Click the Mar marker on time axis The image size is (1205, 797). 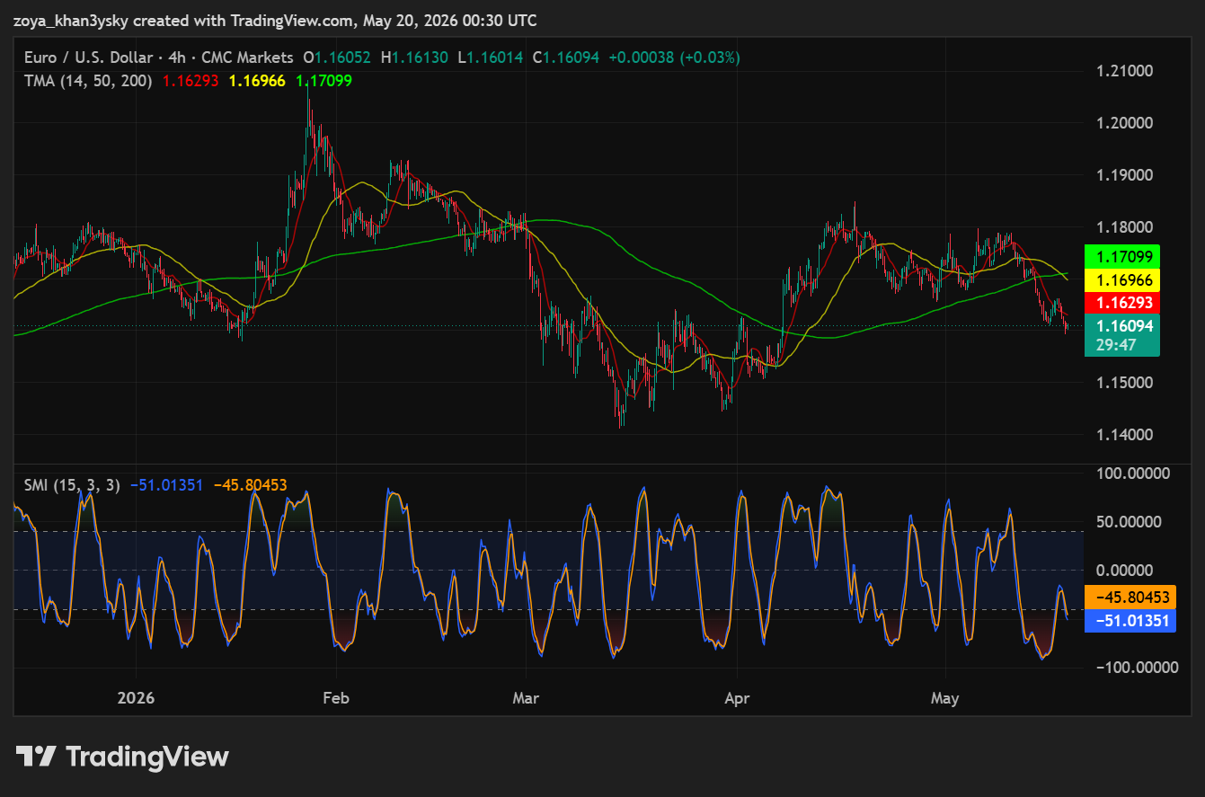[526, 698]
